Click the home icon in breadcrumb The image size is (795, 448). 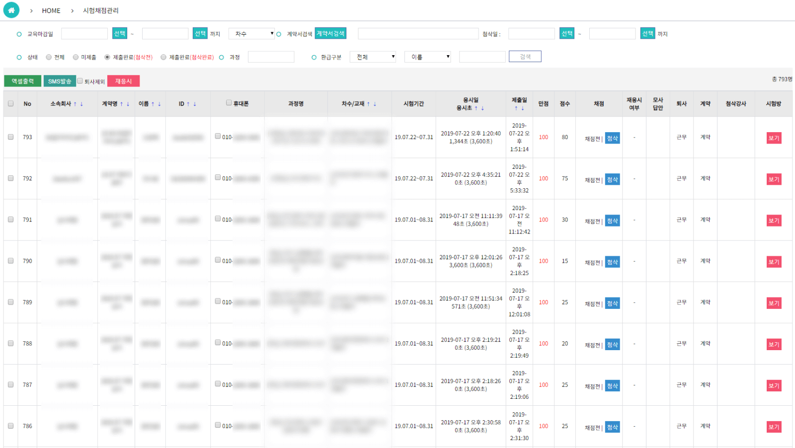click(x=11, y=10)
